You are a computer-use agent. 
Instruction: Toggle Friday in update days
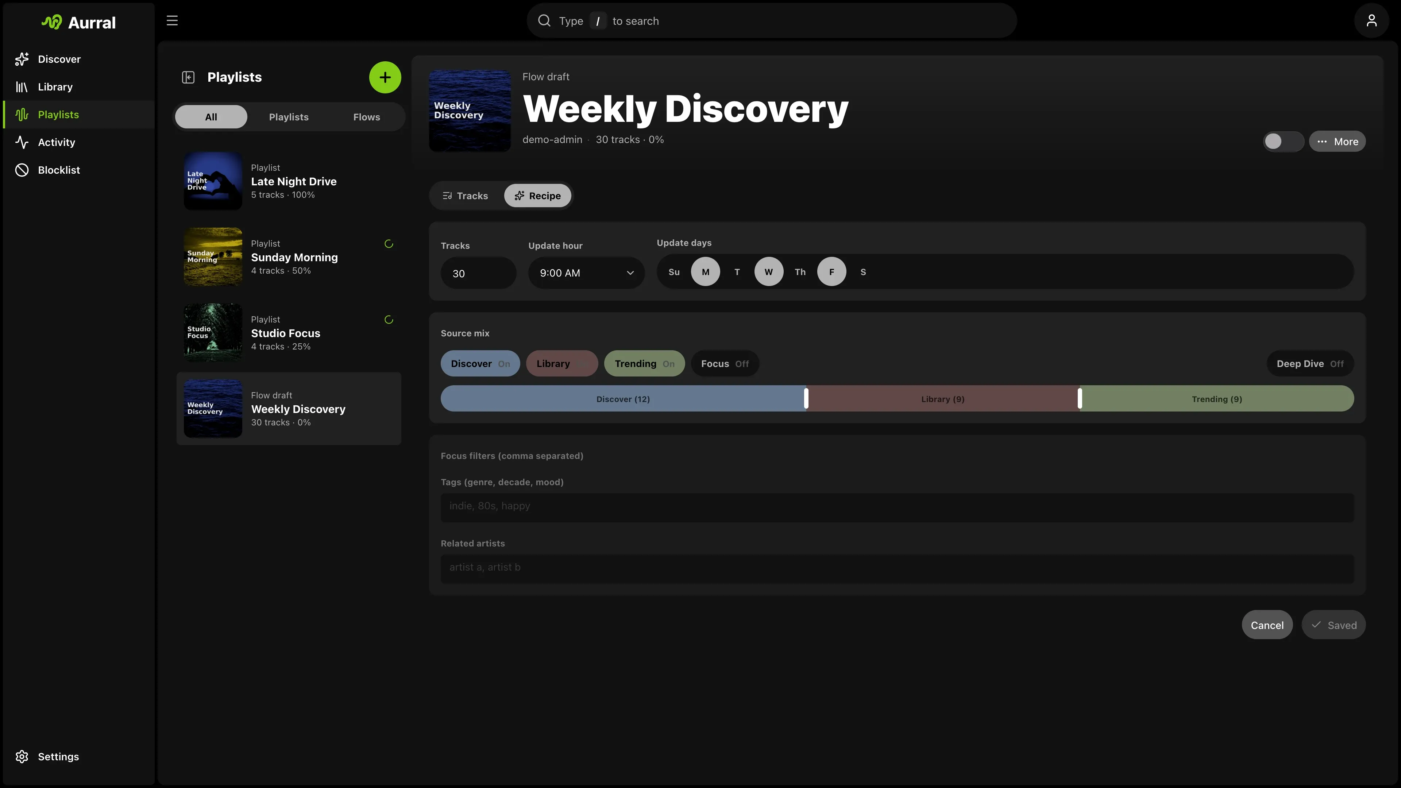pyautogui.click(x=831, y=272)
